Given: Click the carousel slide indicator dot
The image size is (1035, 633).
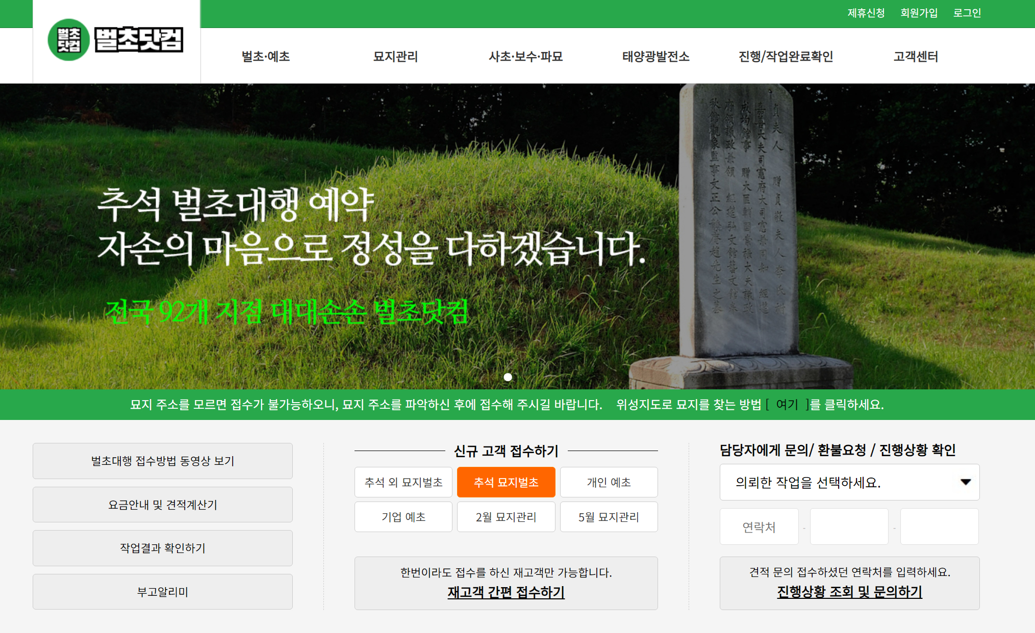Looking at the screenshot, I should (x=508, y=377).
